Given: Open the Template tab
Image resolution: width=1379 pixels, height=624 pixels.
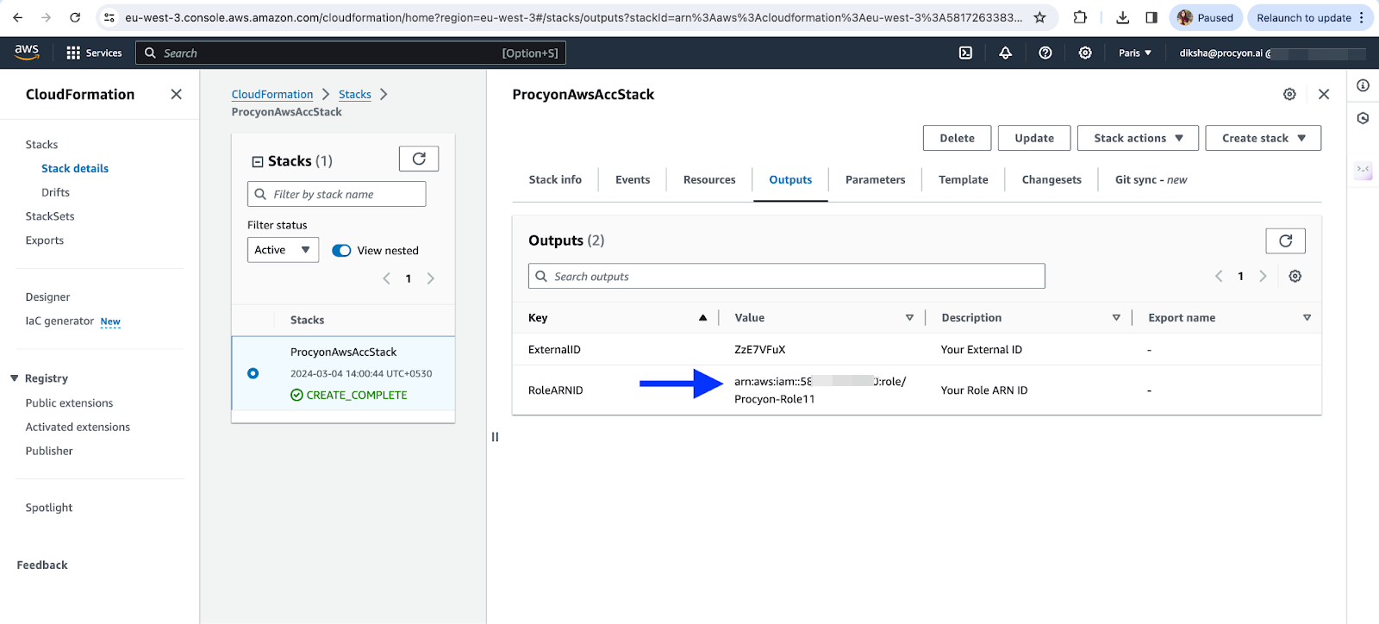Looking at the screenshot, I should click(963, 180).
